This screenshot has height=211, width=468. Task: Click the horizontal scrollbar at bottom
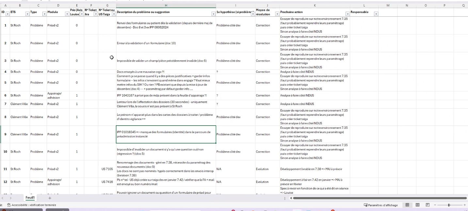click(x=379, y=198)
